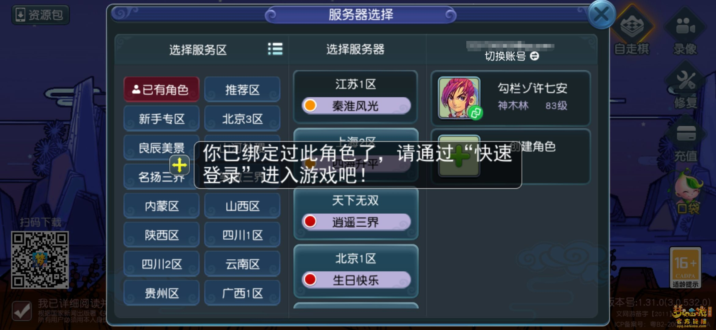Tap the QR code for download
Image resolution: width=716 pixels, height=330 pixels.
pyautogui.click(x=40, y=260)
